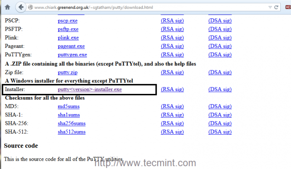Open the sha512sums link

click(x=71, y=132)
